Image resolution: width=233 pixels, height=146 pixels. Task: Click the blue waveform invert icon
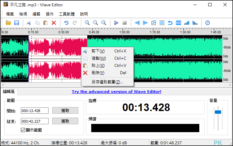click(x=178, y=23)
